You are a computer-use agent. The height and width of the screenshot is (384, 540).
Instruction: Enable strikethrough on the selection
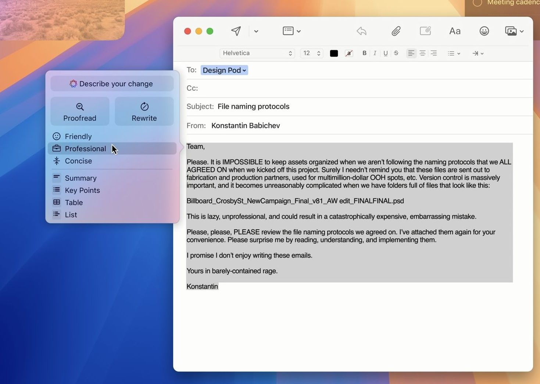[x=396, y=53]
